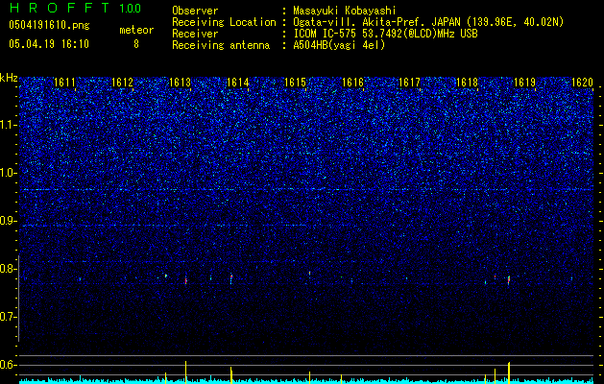Click the 1611 time axis marker
The height and width of the screenshot is (384, 604).
pos(64,83)
